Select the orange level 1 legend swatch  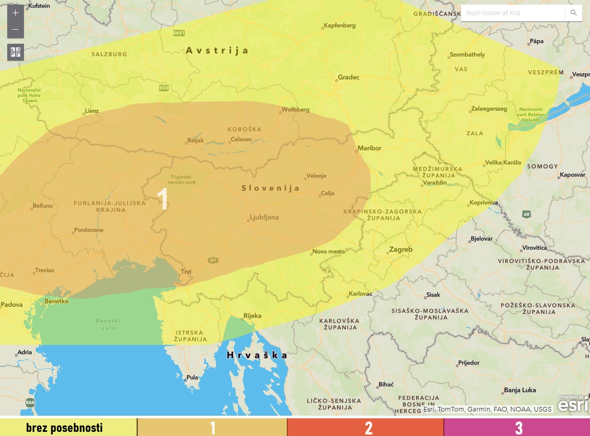[x=212, y=428]
